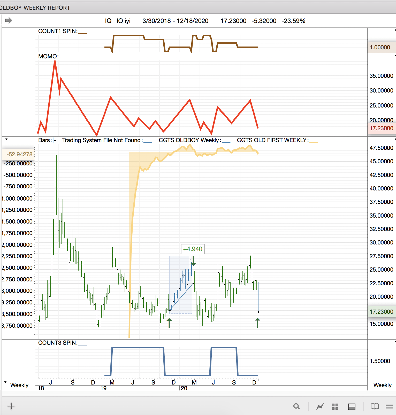Select the chart line style icon
Screen dimensions: 396x415
coord(320,407)
